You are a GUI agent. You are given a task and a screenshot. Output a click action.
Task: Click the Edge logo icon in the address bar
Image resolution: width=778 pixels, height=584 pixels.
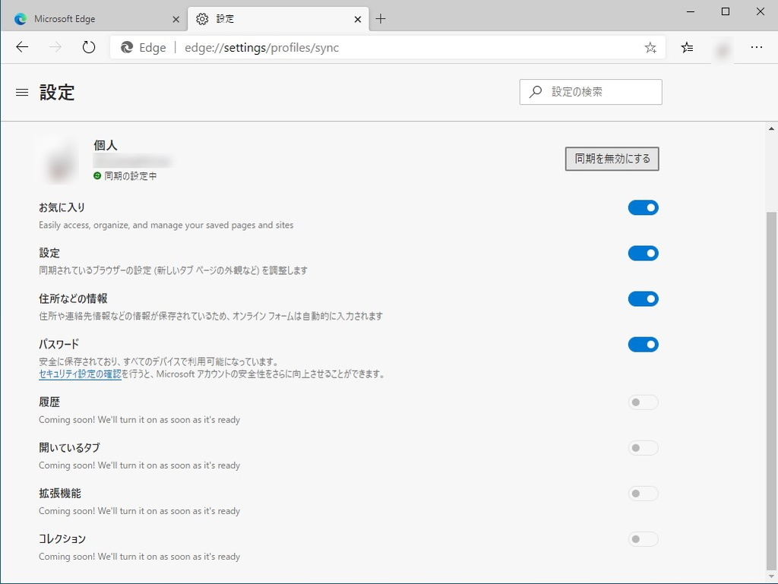tap(125, 47)
